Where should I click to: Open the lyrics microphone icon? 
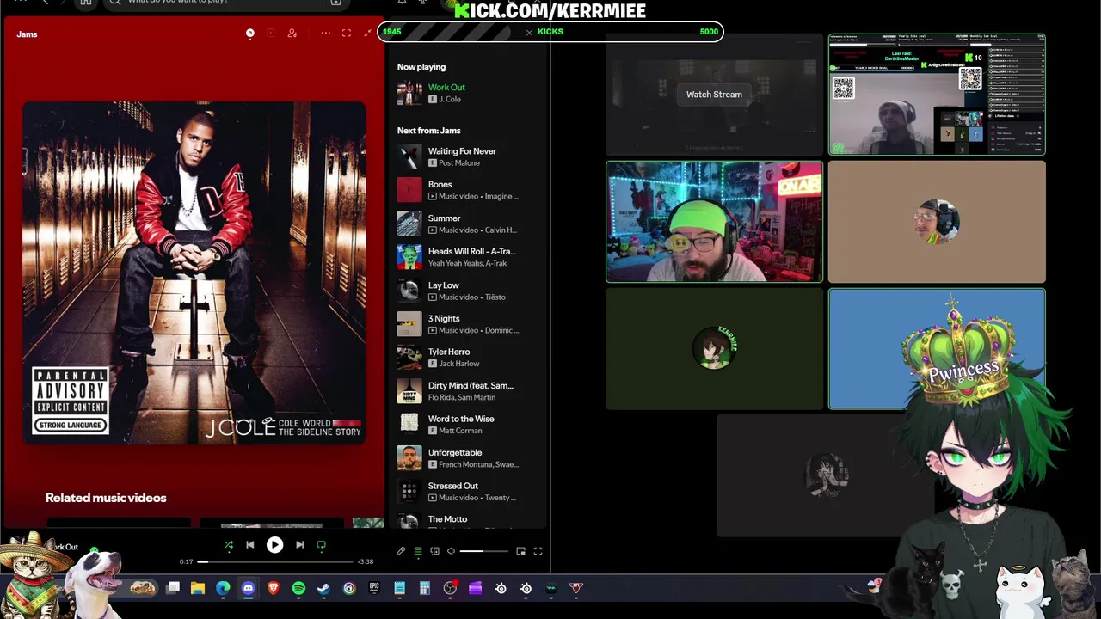click(x=401, y=551)
